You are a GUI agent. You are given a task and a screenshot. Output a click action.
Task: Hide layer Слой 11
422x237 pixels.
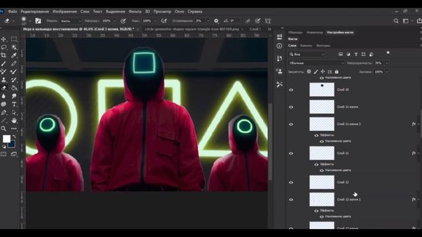[x=291, y=153]
